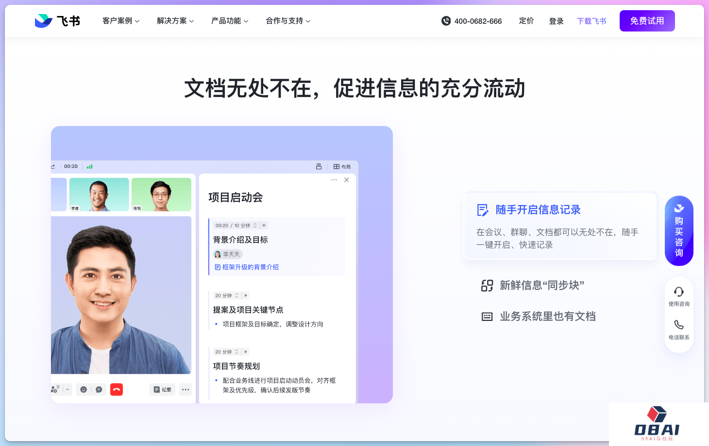Click the 登录 login link

[556, 21]
